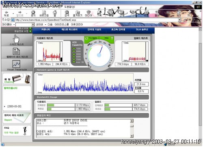The width and height of the screenshot is (203, 147).
Task: Click the "21,8 ms" latency value
Action: click(x=141, y=84)
